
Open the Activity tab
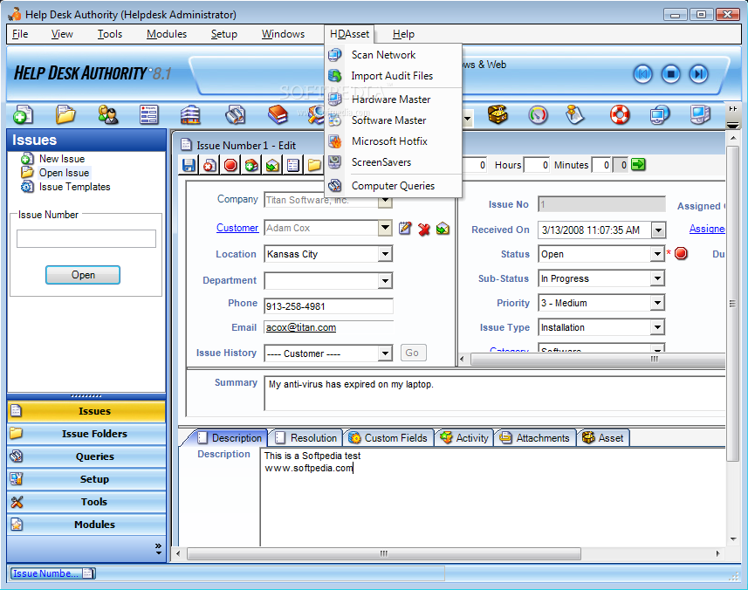coord(464,438)
